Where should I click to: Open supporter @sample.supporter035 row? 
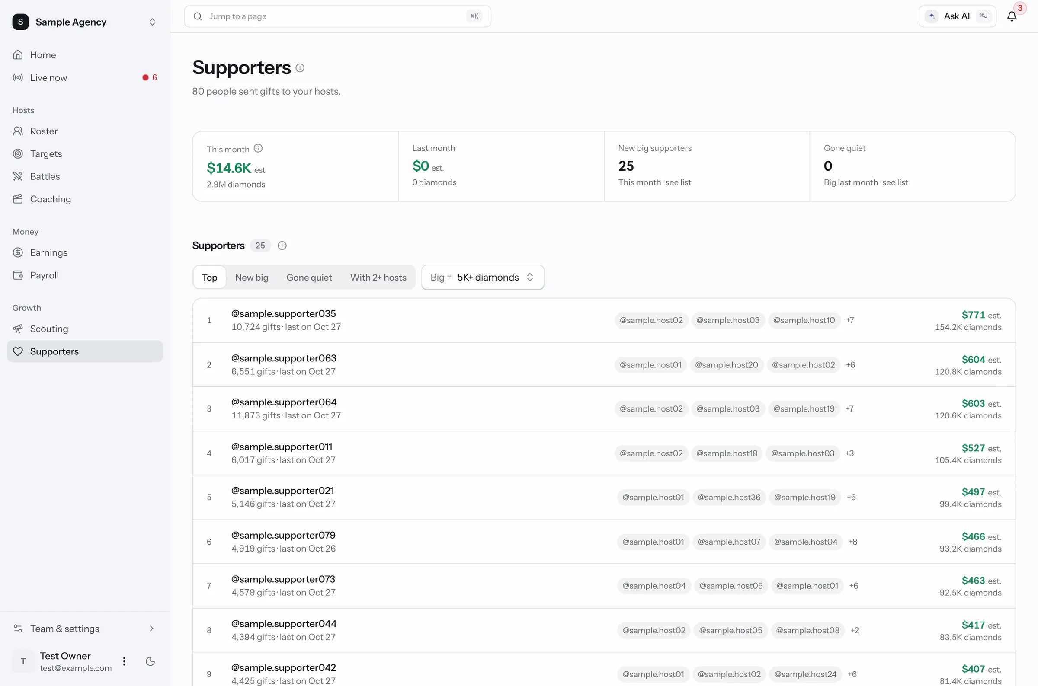[603, 320]
